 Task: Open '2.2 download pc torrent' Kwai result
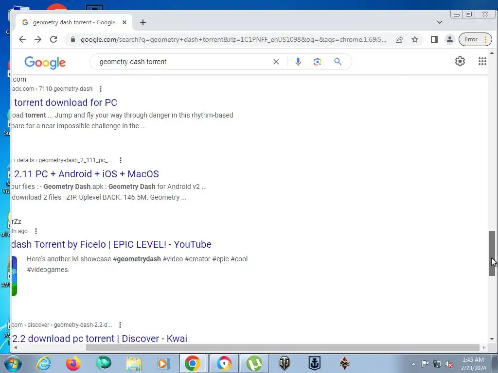[x=99, y=339]
